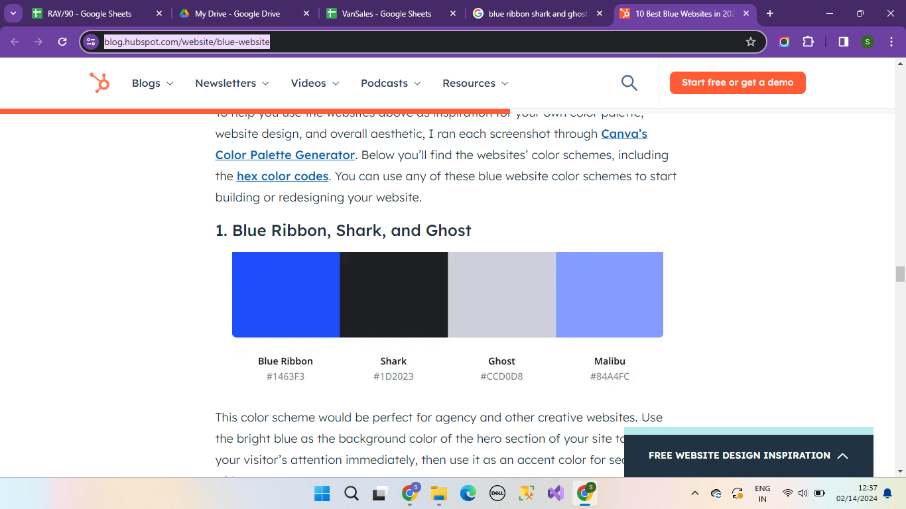Open the site search magnifier icon
Screen dimensions: 906x509
(x=629, y=83)
